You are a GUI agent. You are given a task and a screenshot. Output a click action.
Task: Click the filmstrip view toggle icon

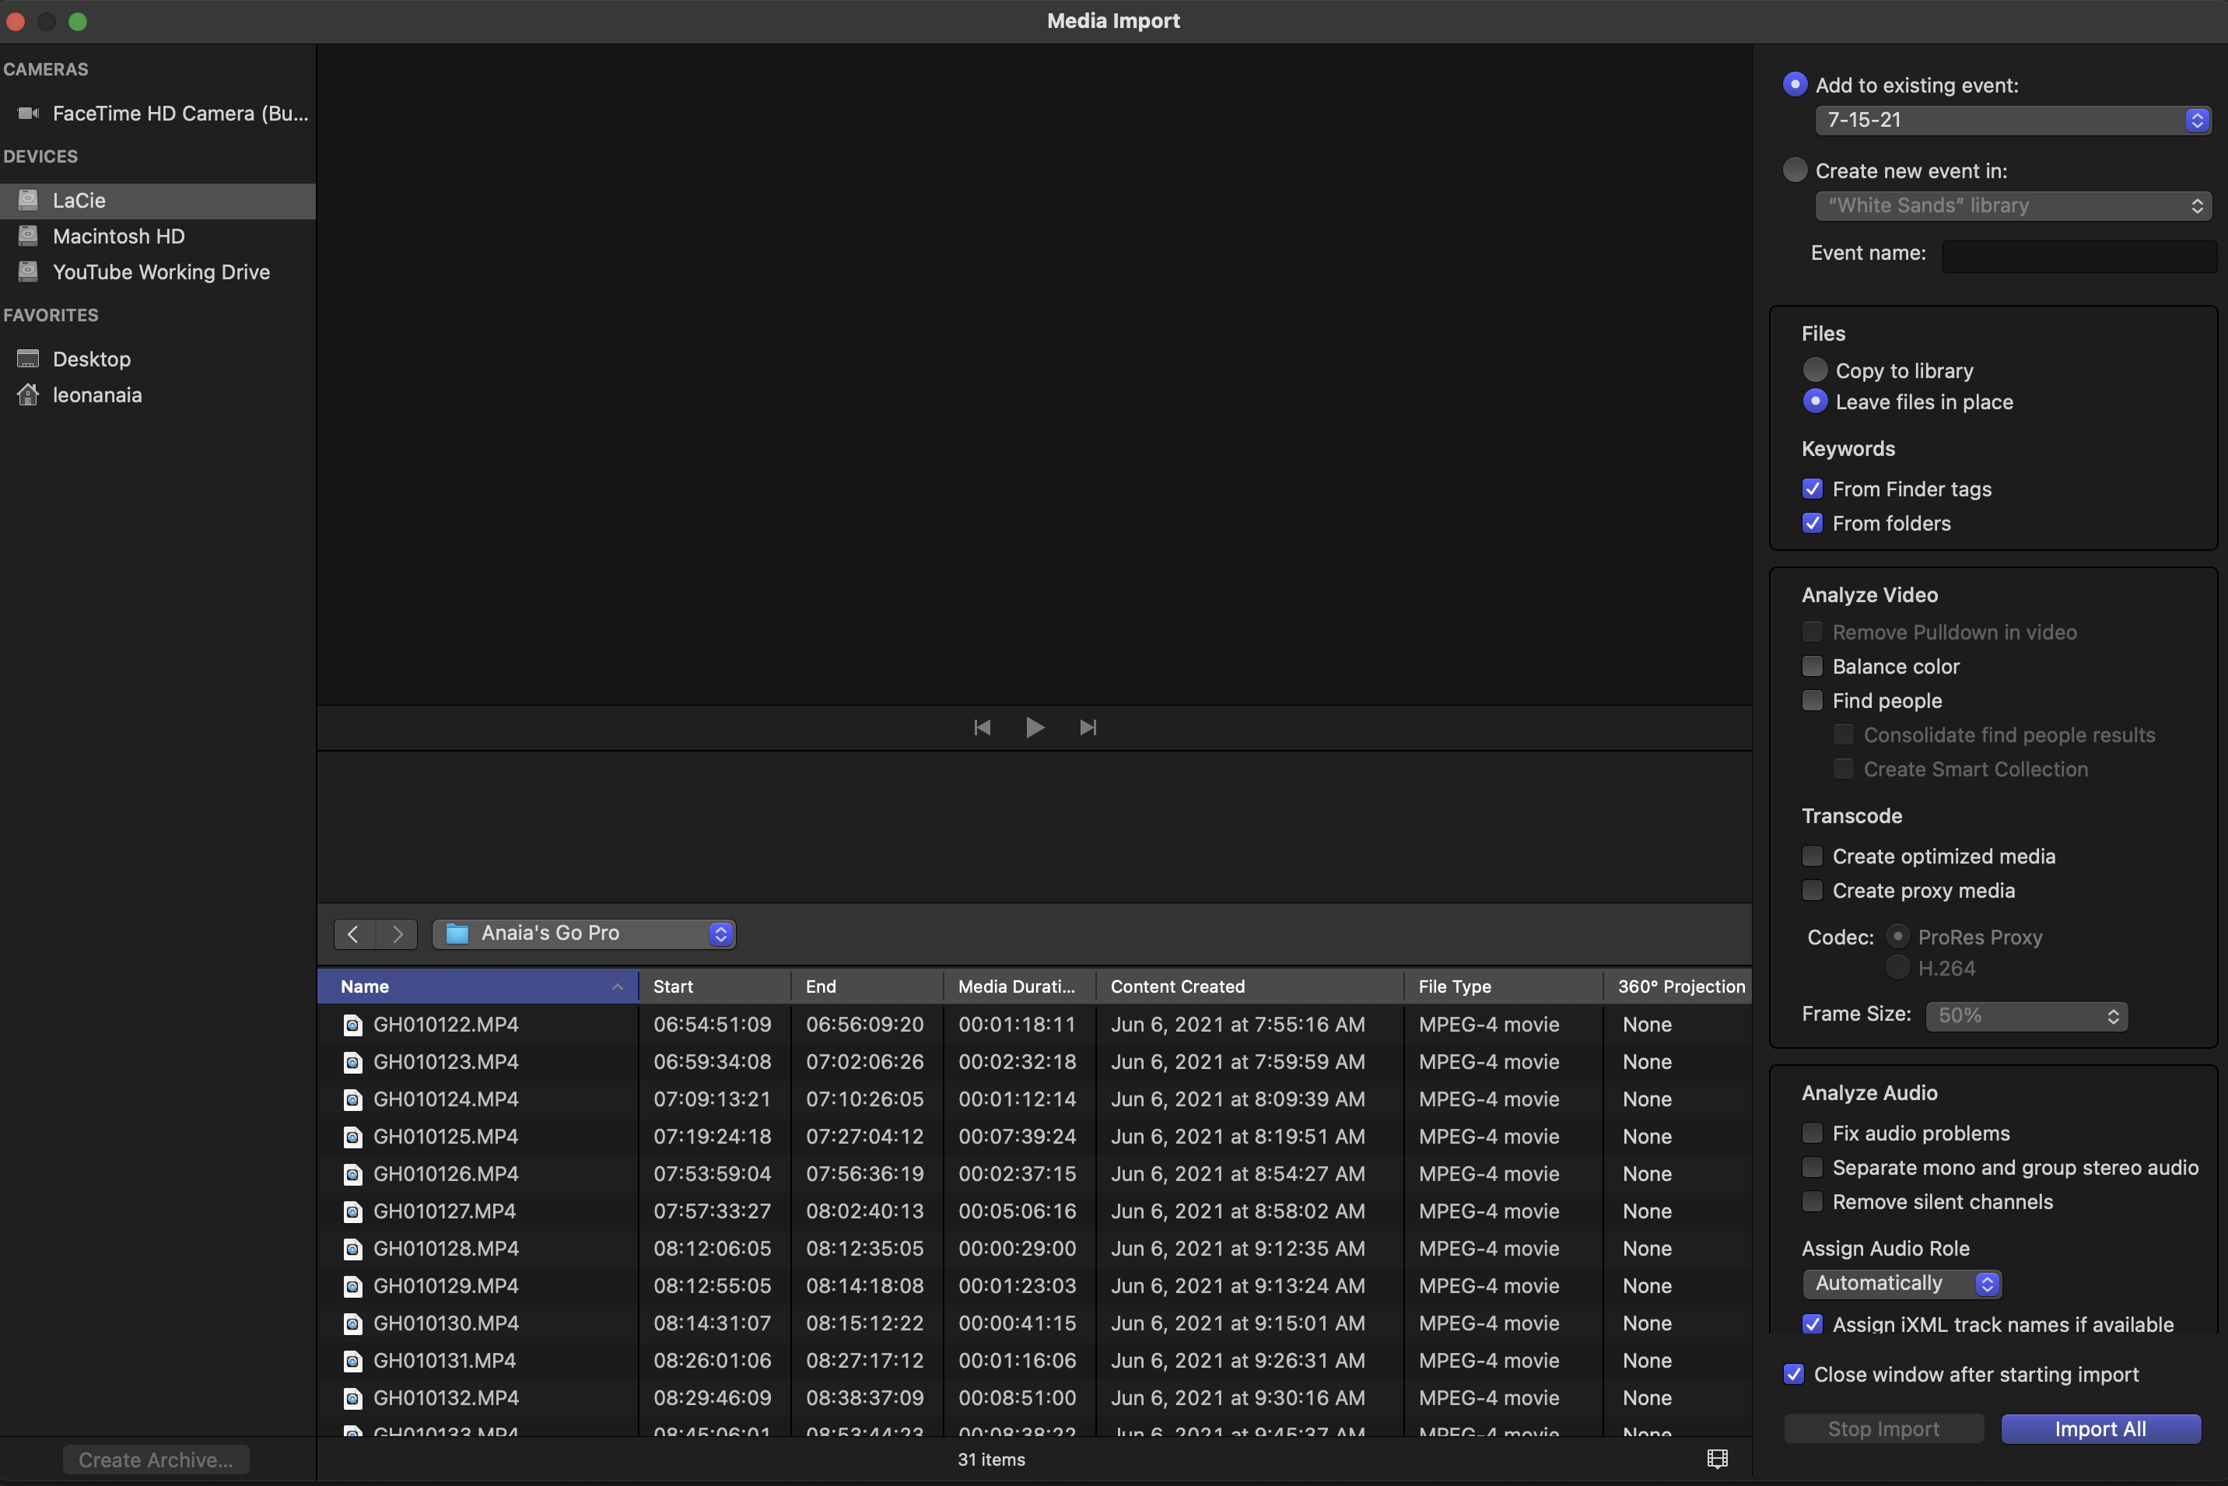click(x=1716, y=1459)
